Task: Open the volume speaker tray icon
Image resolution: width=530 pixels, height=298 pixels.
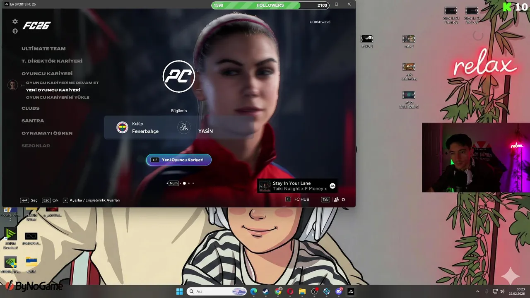Action: coord(502,291)
